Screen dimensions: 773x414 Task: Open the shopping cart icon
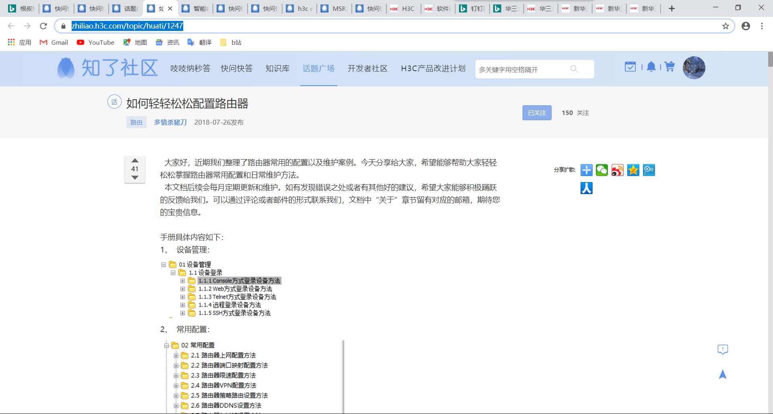670,67
